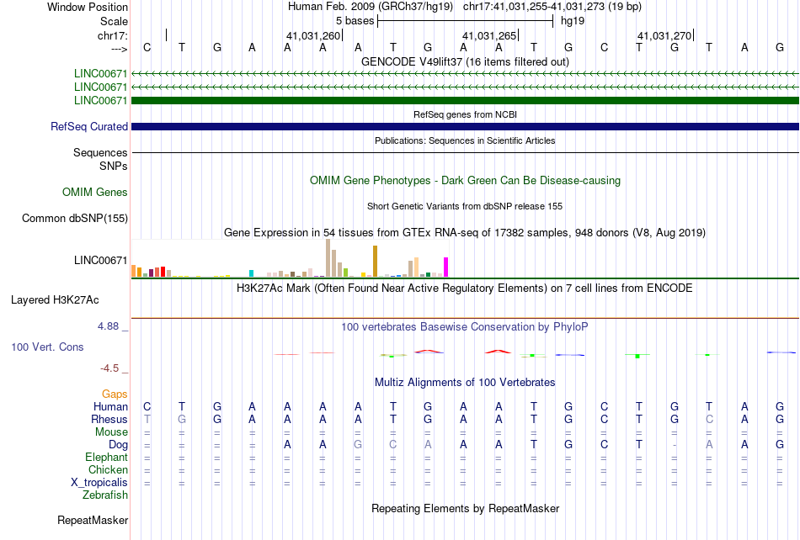Viewport: 800px width, 540px height.
Task: Click the 41,031,265 position marker
Action: pos(489,35)
